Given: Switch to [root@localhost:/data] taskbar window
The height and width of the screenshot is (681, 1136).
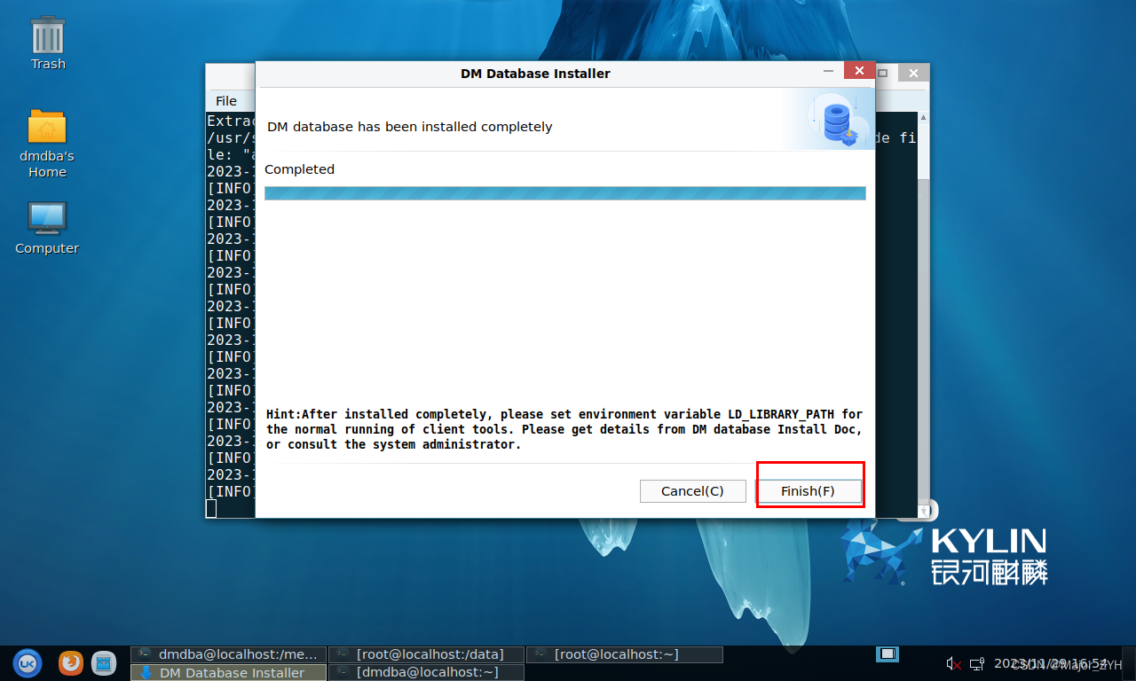Looking at the screenshot, I should click(426, 654).
